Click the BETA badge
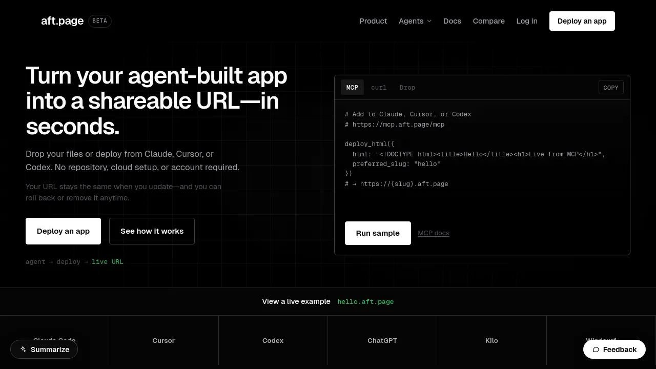 click(100, 21)
